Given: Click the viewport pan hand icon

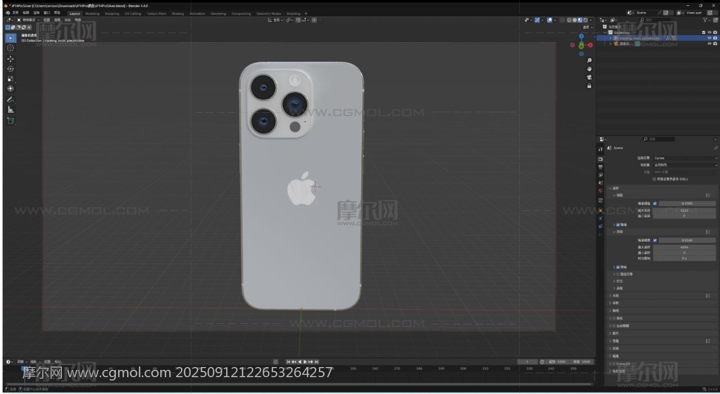Looking at the screenshot, I should (x=589, y=69).
